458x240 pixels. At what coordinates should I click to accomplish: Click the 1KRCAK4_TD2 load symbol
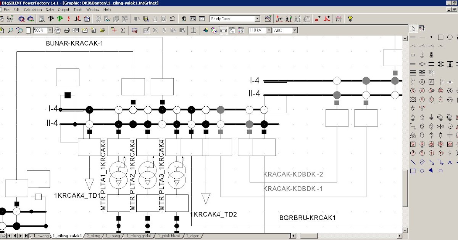tap(206, 197)
